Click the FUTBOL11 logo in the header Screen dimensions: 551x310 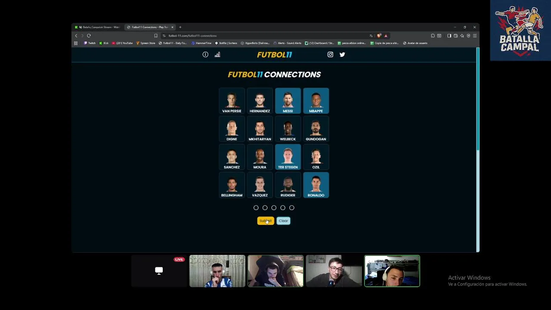tap(274, 55)
